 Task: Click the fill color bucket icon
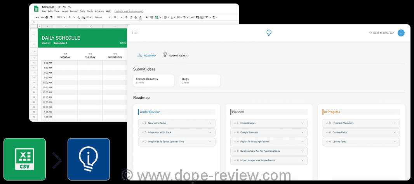[146, 18]
